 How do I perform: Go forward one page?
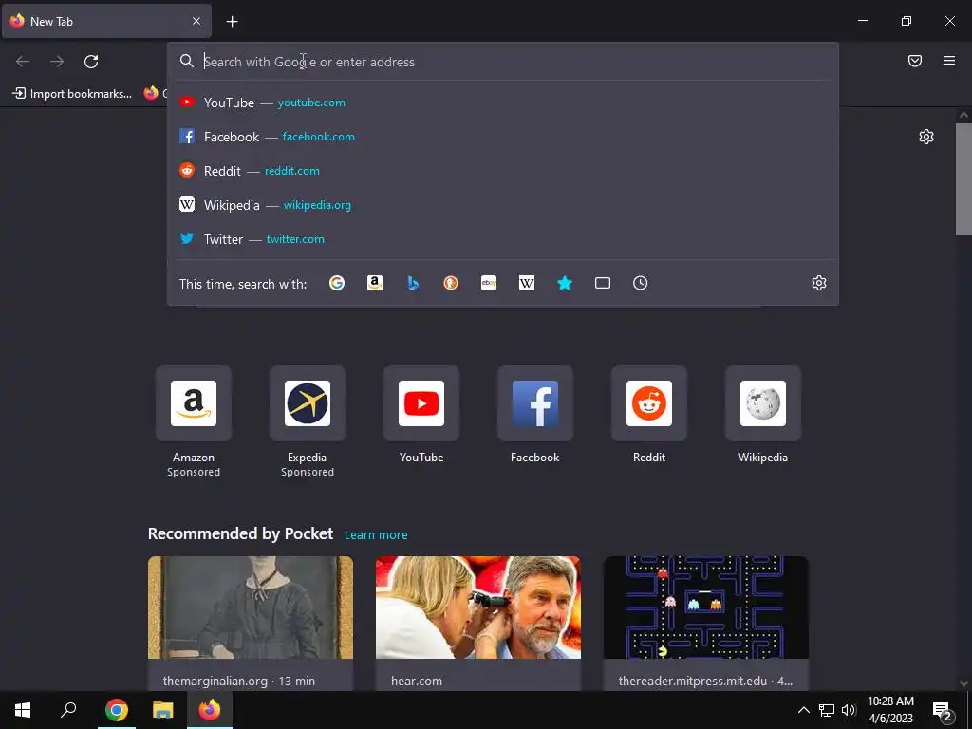click(57, 62)
